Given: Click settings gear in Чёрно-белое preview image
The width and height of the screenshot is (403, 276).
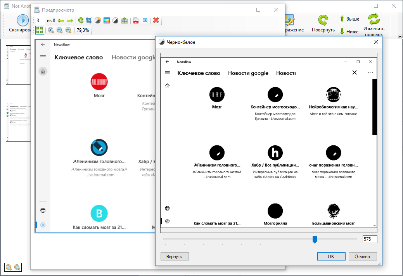Looking at the screenshot, I should point(167,221).
